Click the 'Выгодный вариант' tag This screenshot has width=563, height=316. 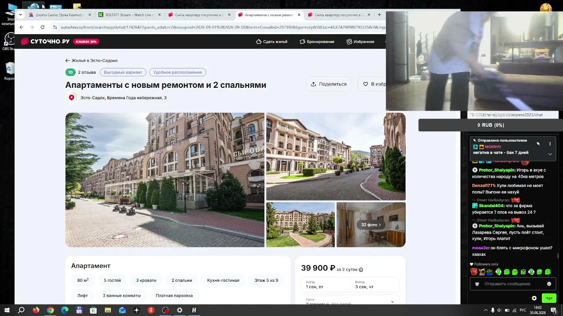[123, 72]
